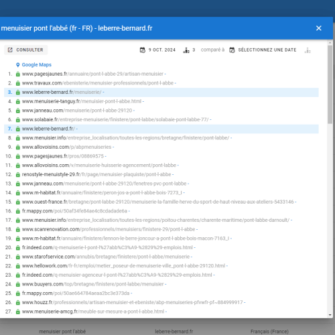Open result 12 renostyle-menuistyle-29.fr link
This screenshot has width=335, height=335.
point(96,175)
